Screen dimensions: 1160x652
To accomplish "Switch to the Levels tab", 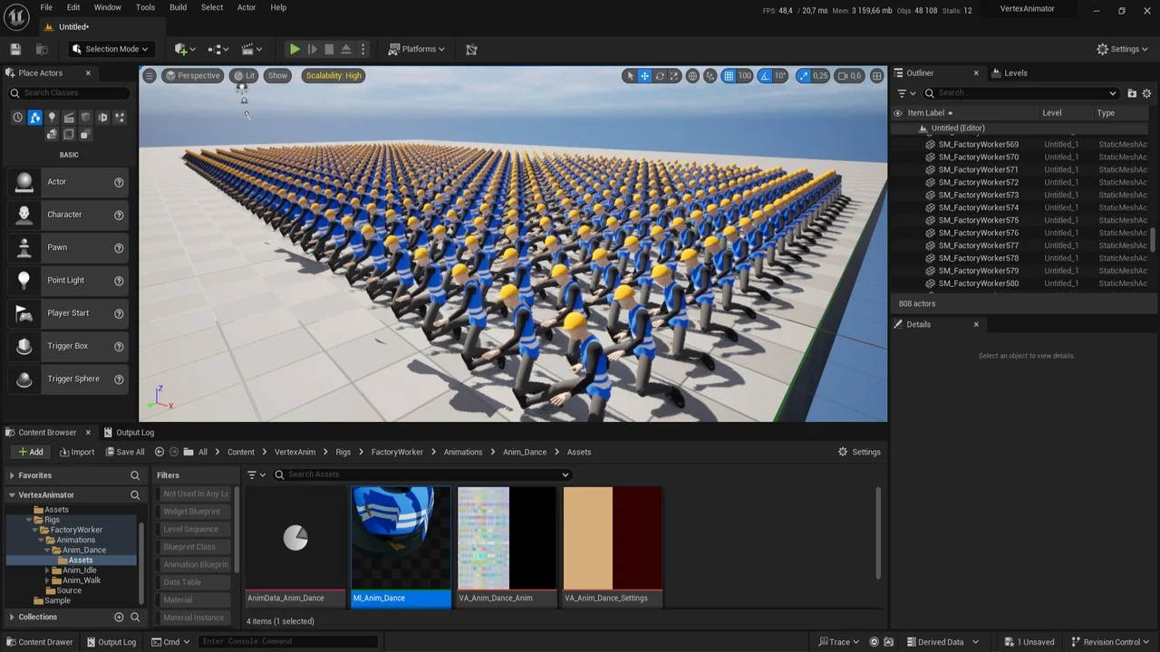I will point(1015,72).
